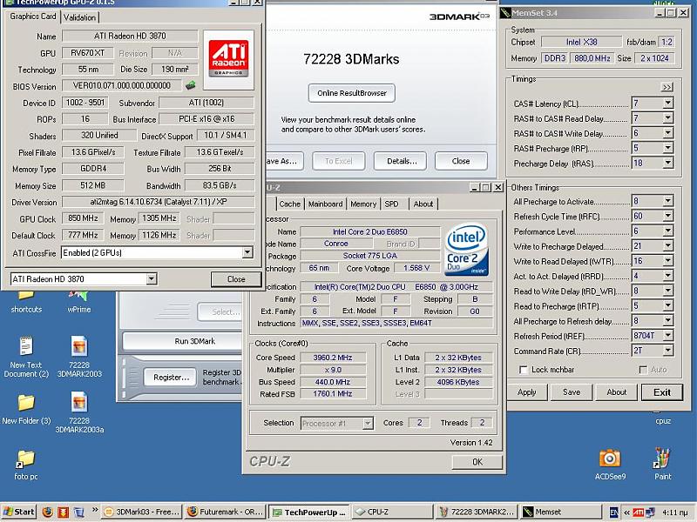Click Exit in MemSet
697x522 pixels.
pos(662,392)
